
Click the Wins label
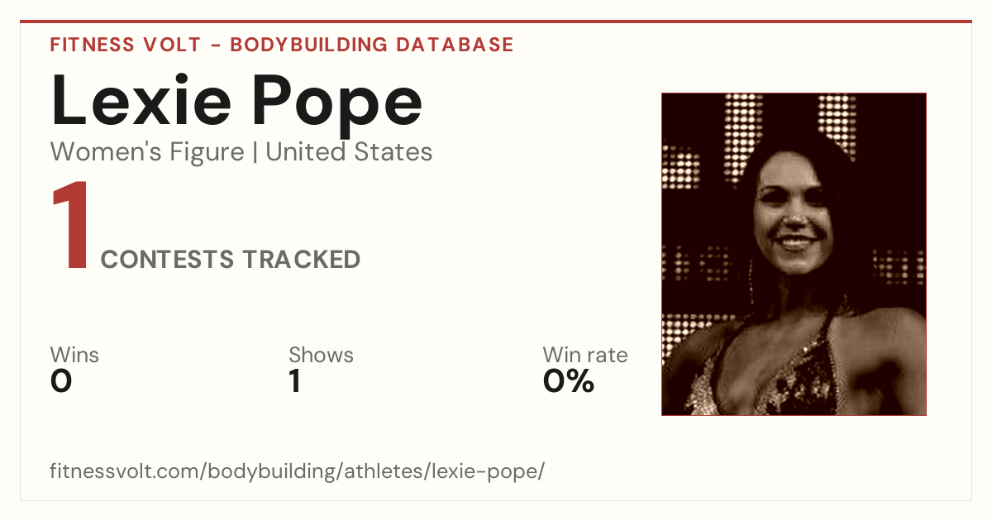(74, 356)
